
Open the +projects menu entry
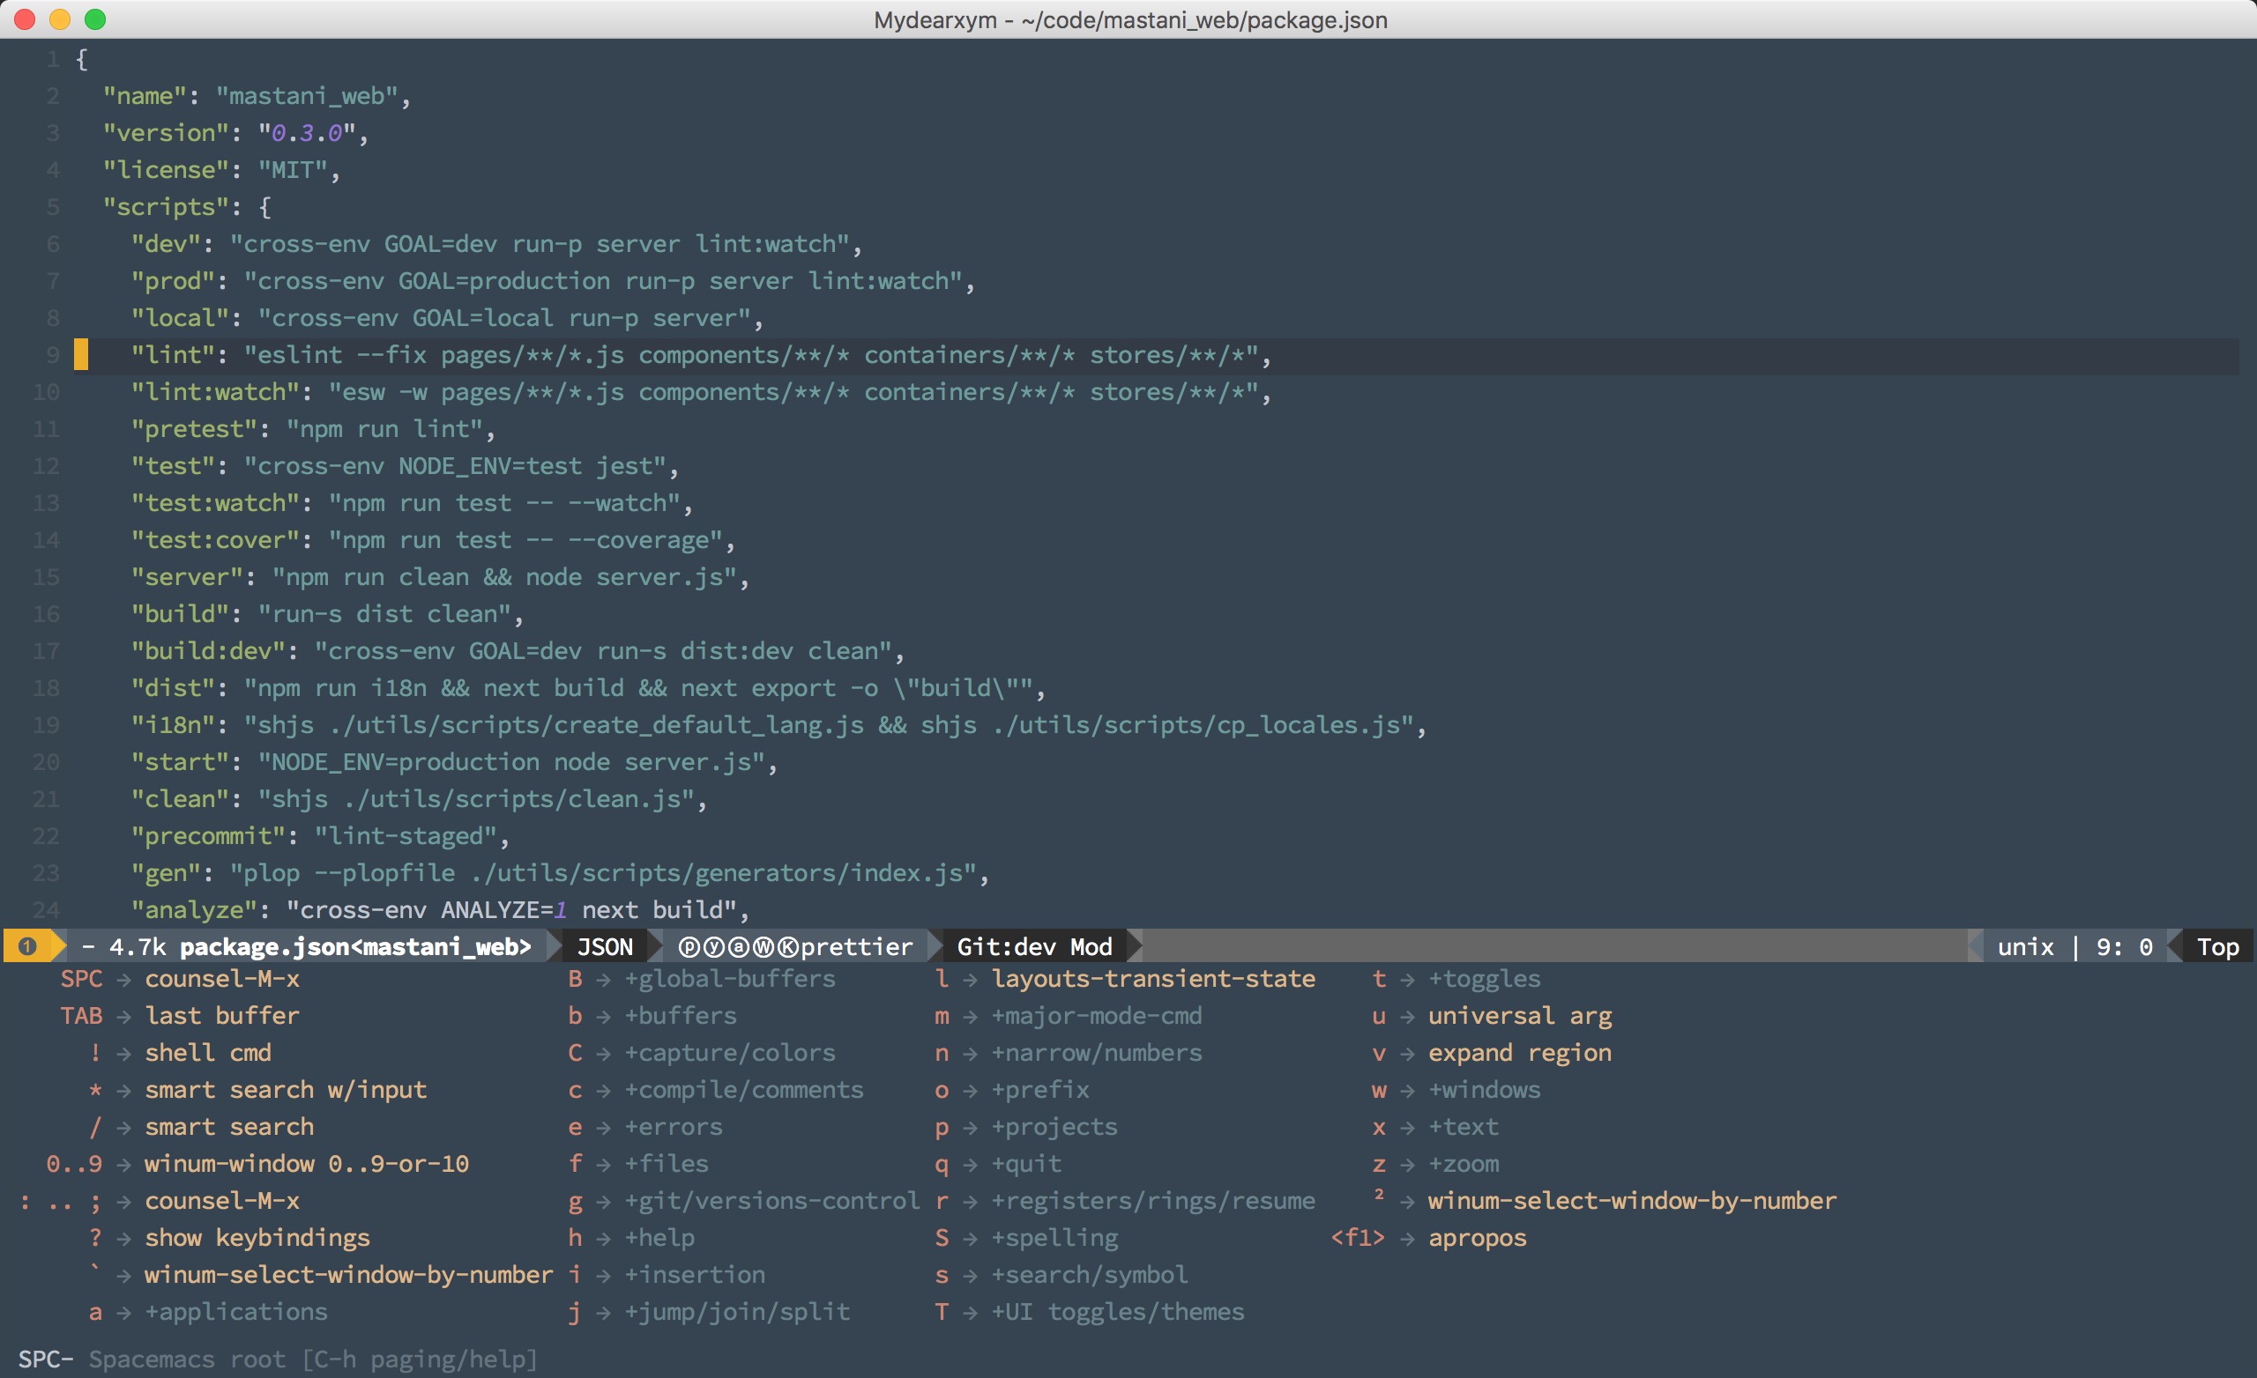[1054, 1126]
